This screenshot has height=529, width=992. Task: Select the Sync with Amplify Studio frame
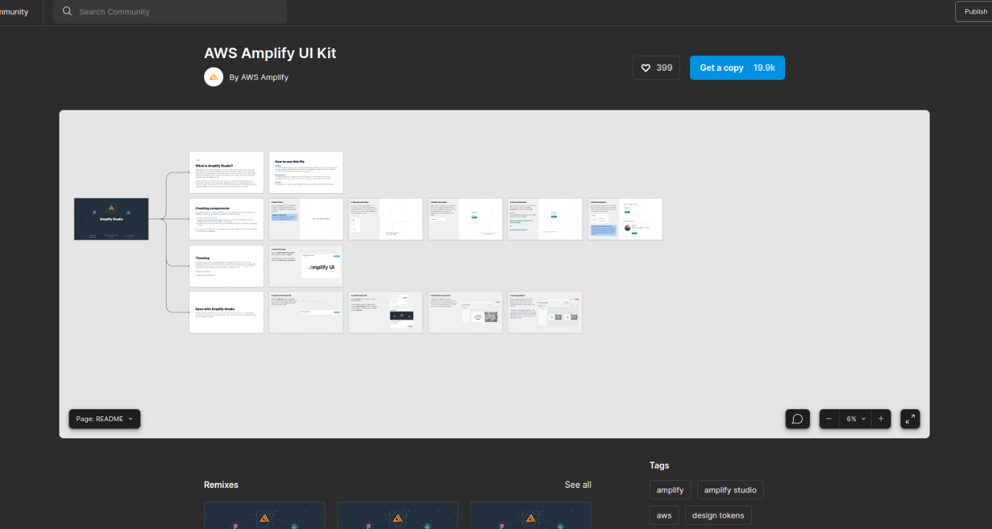coord(226,313)
